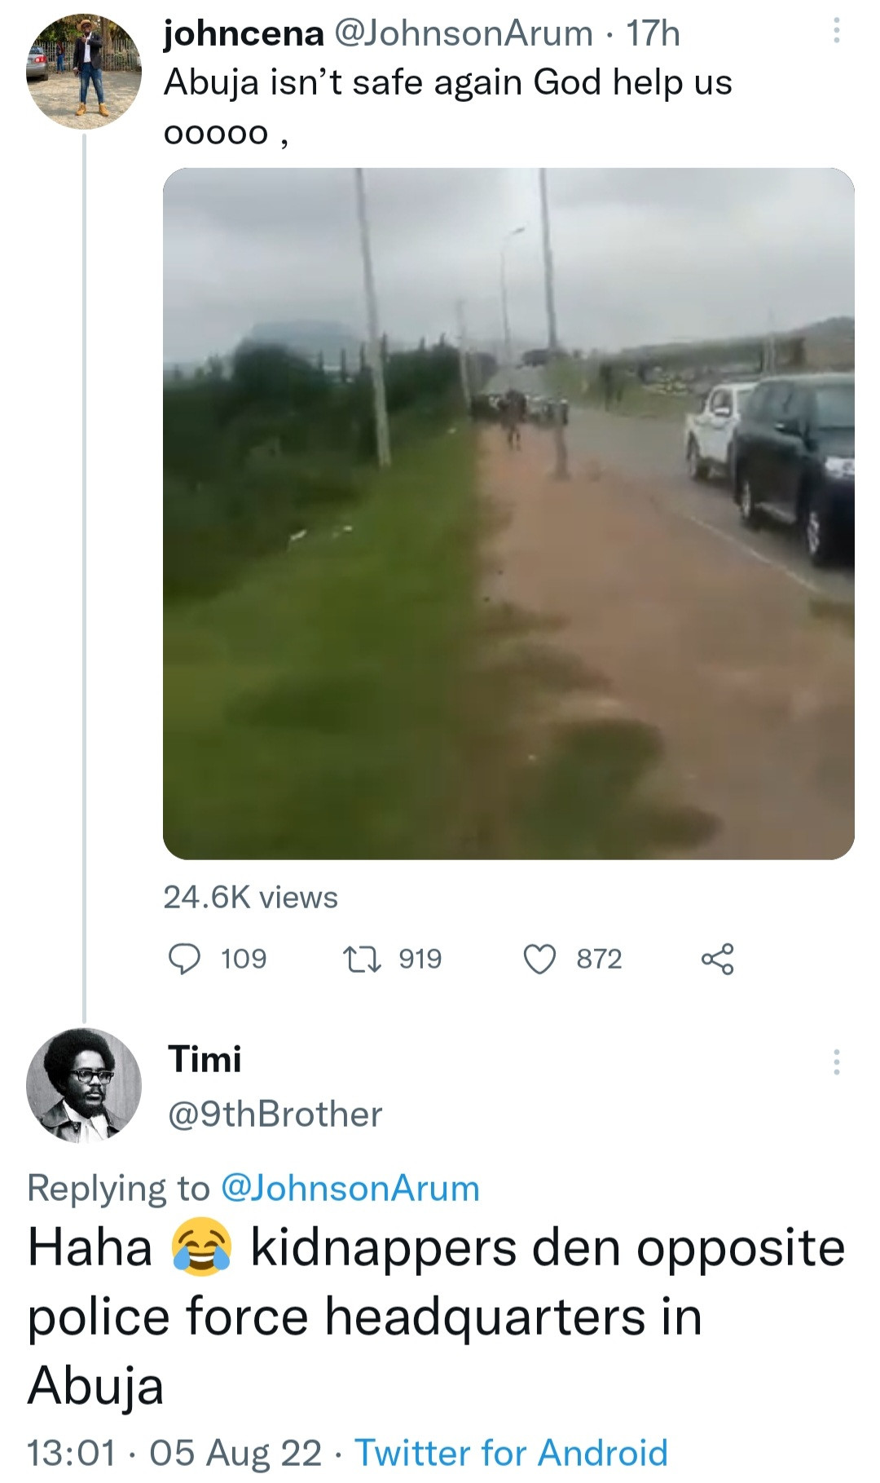Open the 17h timestamp of the tweet

click(x=653, y=33)
